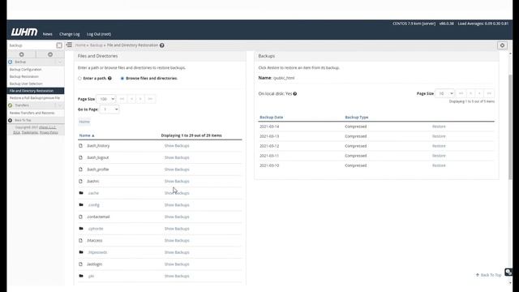Click the .htaccess file icon
519x292 pixels.
(80, 240)
